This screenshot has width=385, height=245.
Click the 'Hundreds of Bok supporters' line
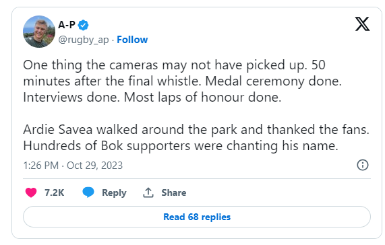click(181, 146)
